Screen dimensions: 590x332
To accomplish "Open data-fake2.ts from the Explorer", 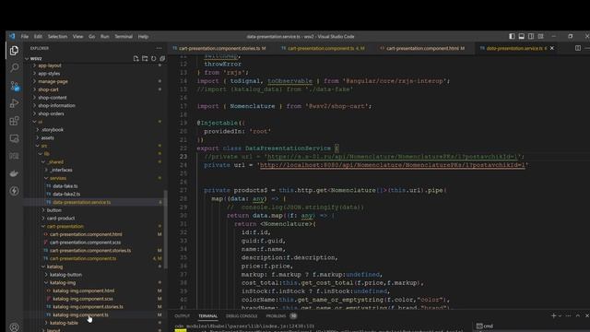I will click(x=66, y=195).
